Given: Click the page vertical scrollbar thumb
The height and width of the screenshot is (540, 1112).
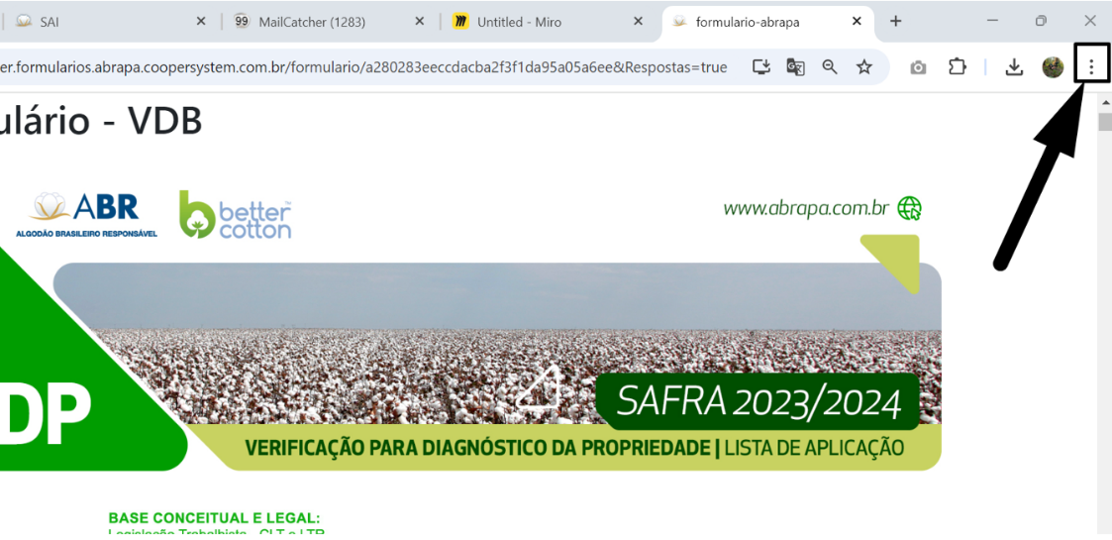Looking at the screenshot, I should click(1103, 122).
